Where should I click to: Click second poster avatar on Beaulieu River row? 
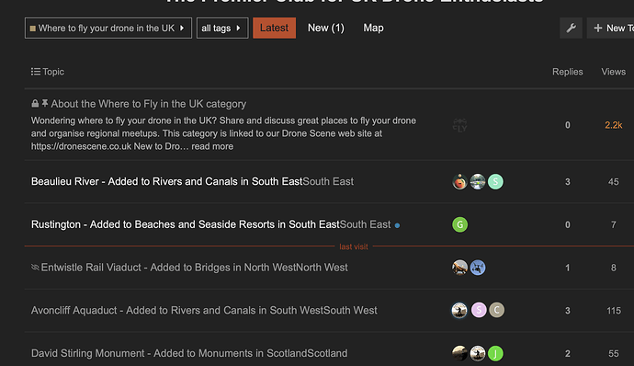tap(478, 182)
